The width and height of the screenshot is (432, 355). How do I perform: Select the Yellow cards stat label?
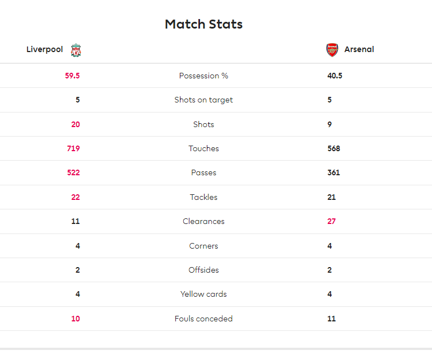(x=203, y=294)
